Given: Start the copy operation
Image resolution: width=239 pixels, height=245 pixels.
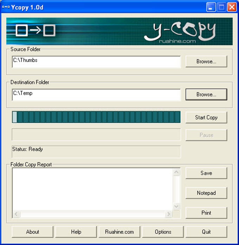Looking at the screenshot, I should (206, 117).
